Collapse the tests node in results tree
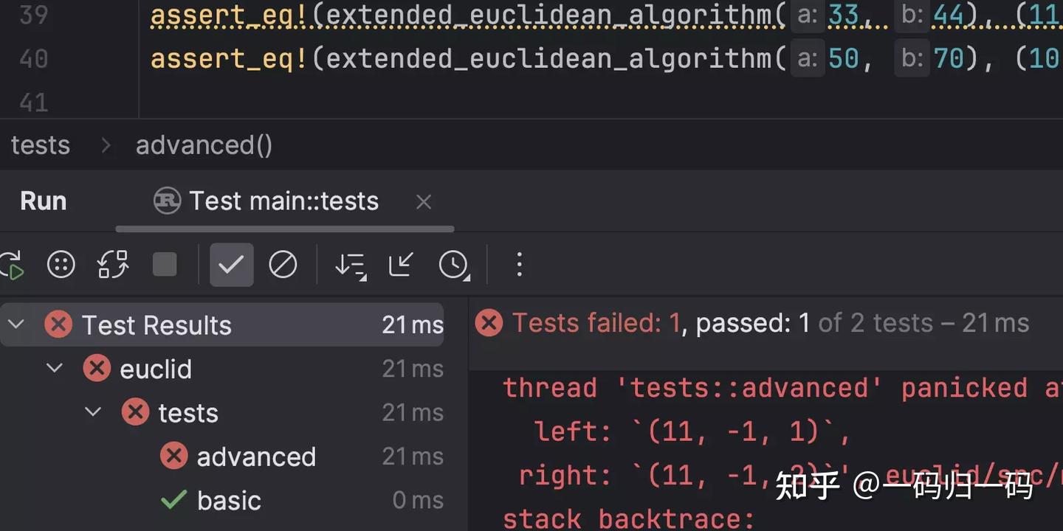Viewport: 1063px width, 531px height. point(93,412)
